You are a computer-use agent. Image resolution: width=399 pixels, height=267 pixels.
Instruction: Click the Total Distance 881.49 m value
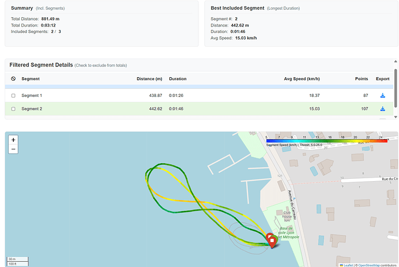(x=50, y=19)
